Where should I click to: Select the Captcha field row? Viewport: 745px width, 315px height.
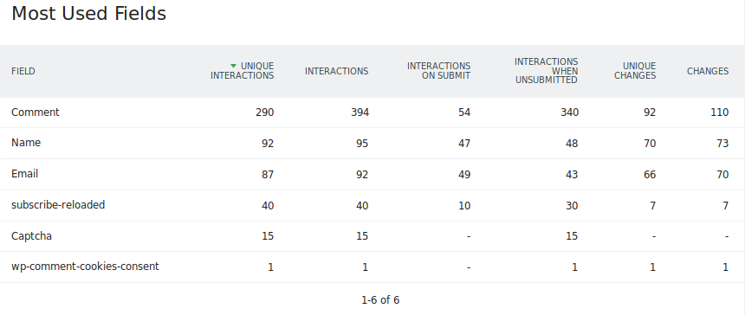point(372,236)
